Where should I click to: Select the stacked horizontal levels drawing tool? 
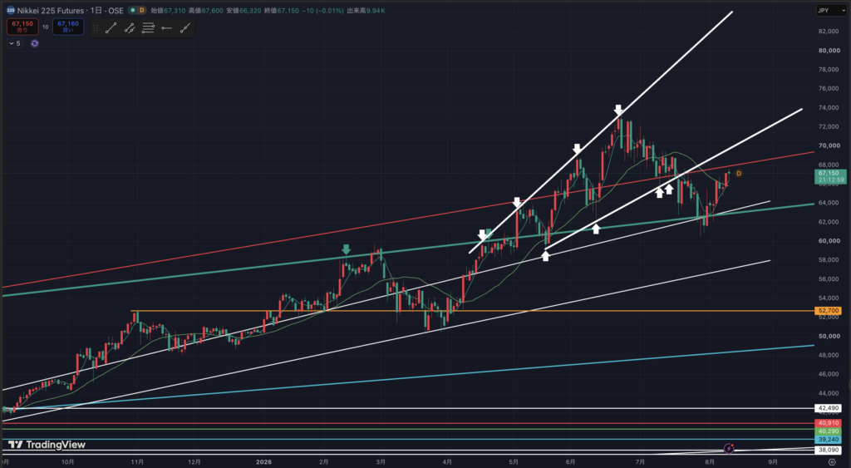click(x=148, y=28)
